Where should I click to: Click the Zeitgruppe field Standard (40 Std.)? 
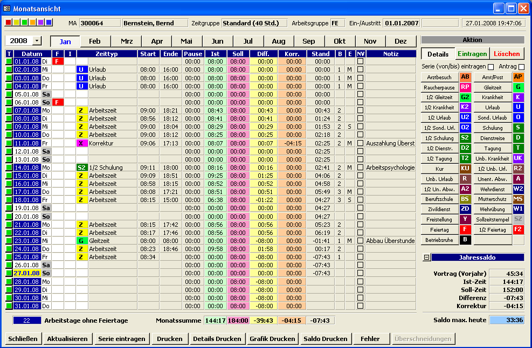(x=254, y=23)
